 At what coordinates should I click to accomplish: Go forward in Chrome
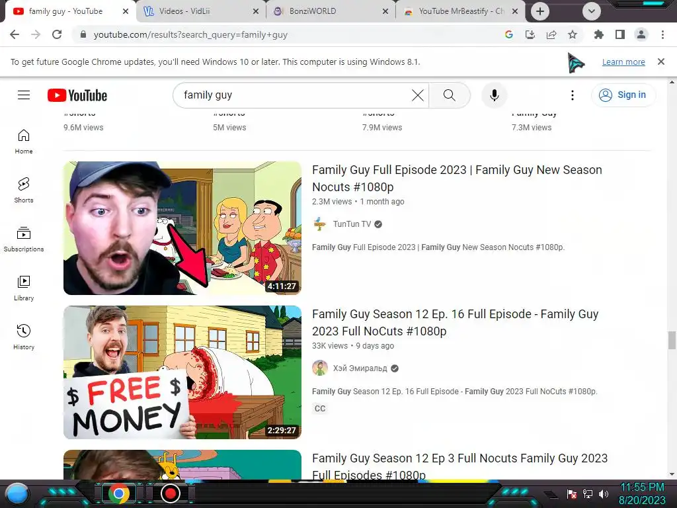[x=36, y=34]
